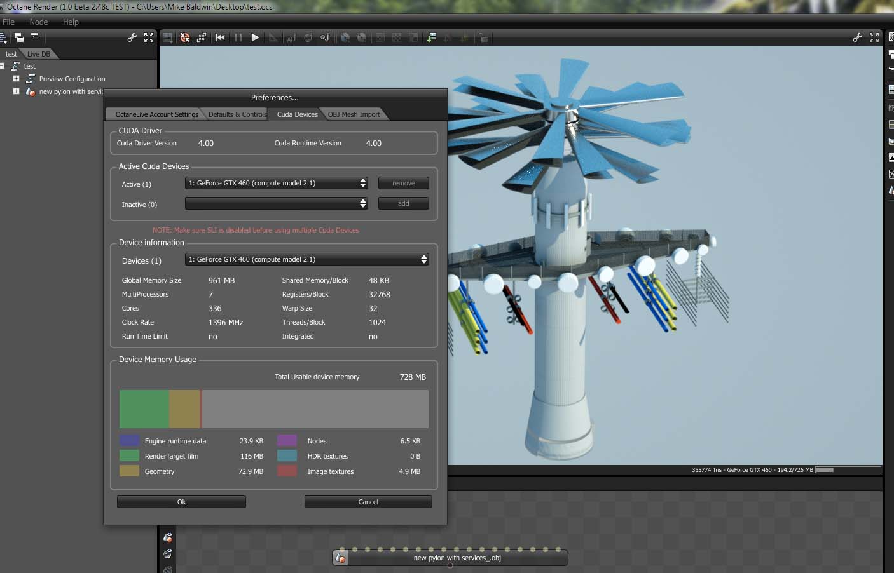The image size is (894, 573).
Task: Click the red restart render icon
Action: (184, 37)
